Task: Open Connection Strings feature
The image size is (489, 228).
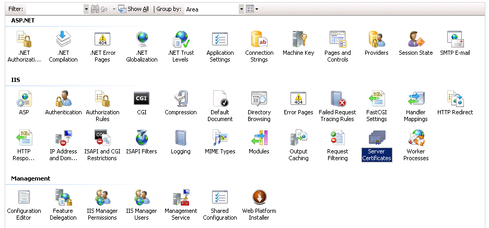Action: pyautogui.click(x=259, y=47)
